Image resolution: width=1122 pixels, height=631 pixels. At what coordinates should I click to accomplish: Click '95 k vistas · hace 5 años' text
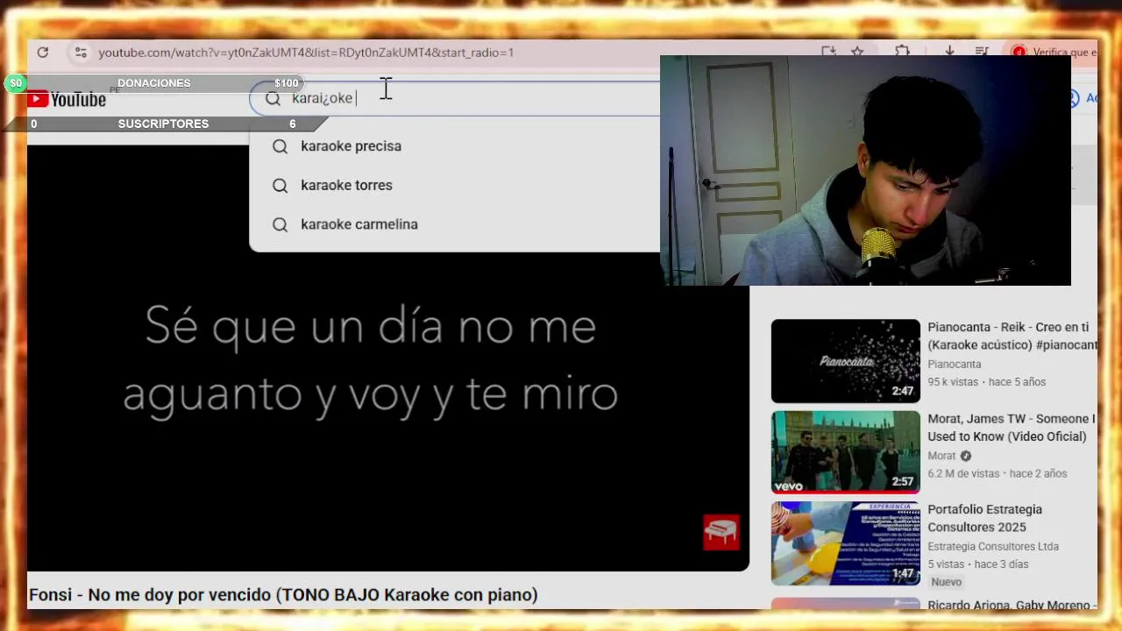coord(987,382)
